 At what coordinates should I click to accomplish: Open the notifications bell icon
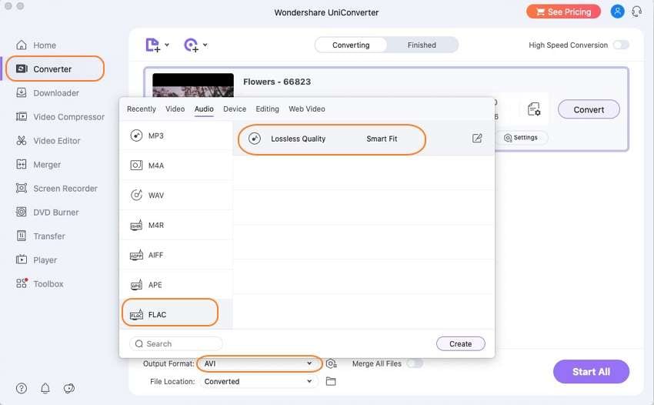[45, 388]
